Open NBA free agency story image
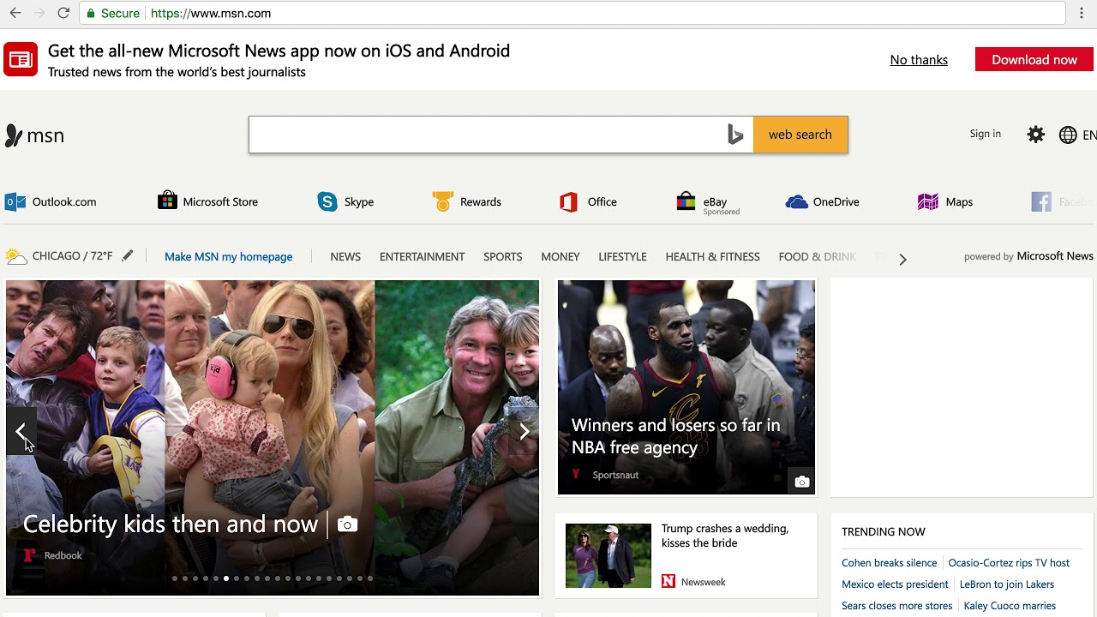The height and width of the screenshot is (617, 1097). [686, 387]
